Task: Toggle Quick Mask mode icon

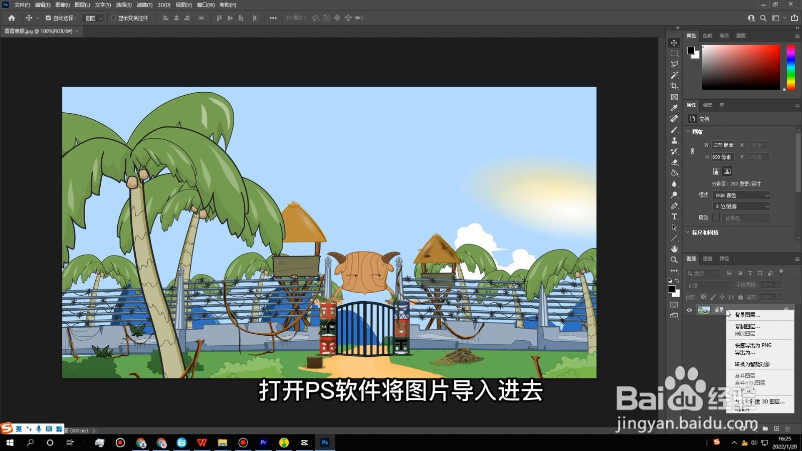Action: pos(674,305)
